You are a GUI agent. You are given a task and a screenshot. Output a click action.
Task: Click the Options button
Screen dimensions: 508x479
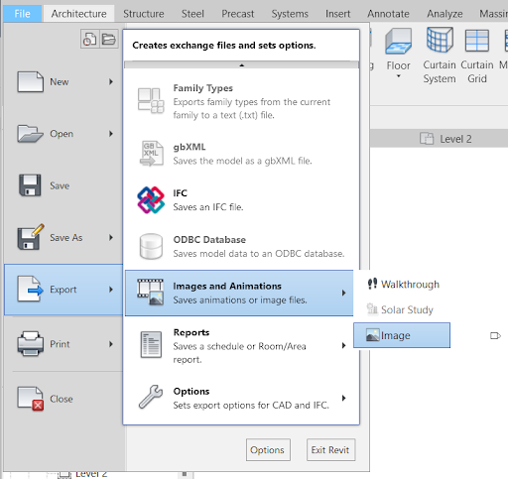click(268, 449)
